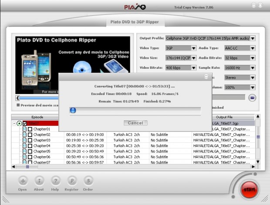Click the Chapter01 file icon
This screenshot has width=270, height=205.
(25, 129)
